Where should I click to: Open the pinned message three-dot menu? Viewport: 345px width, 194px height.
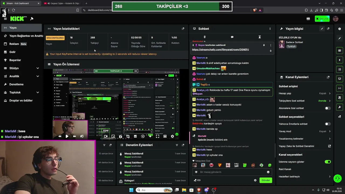click(x=271, y=45)
